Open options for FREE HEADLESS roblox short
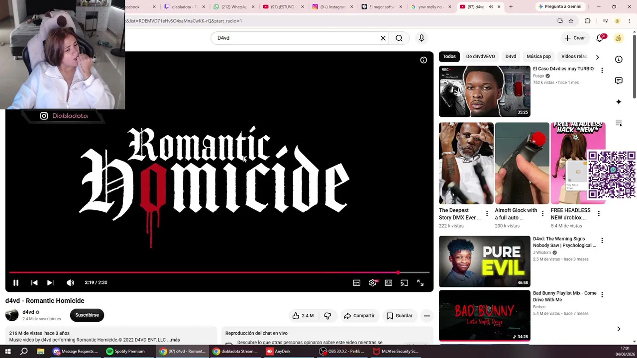The width and height of the screenshot is (637, 358). tap(599, 214)
